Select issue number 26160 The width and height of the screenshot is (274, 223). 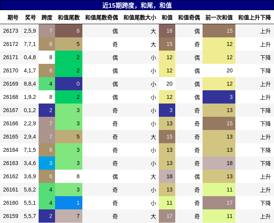(x=11, y=203)
